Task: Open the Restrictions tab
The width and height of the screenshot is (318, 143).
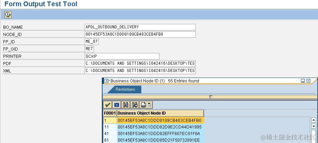Action: pos(125,89)
